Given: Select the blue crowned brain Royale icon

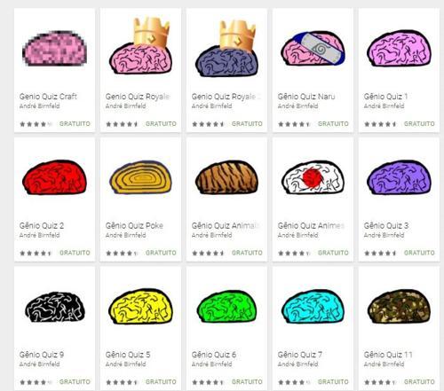Looking at the screenshot, I should tap(226, 49).
